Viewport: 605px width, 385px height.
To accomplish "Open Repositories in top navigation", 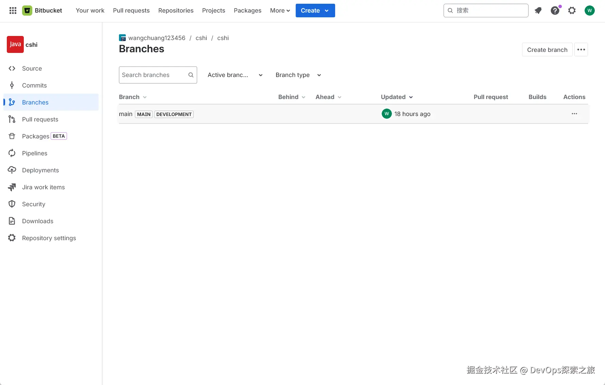I will tap(176, 11).
